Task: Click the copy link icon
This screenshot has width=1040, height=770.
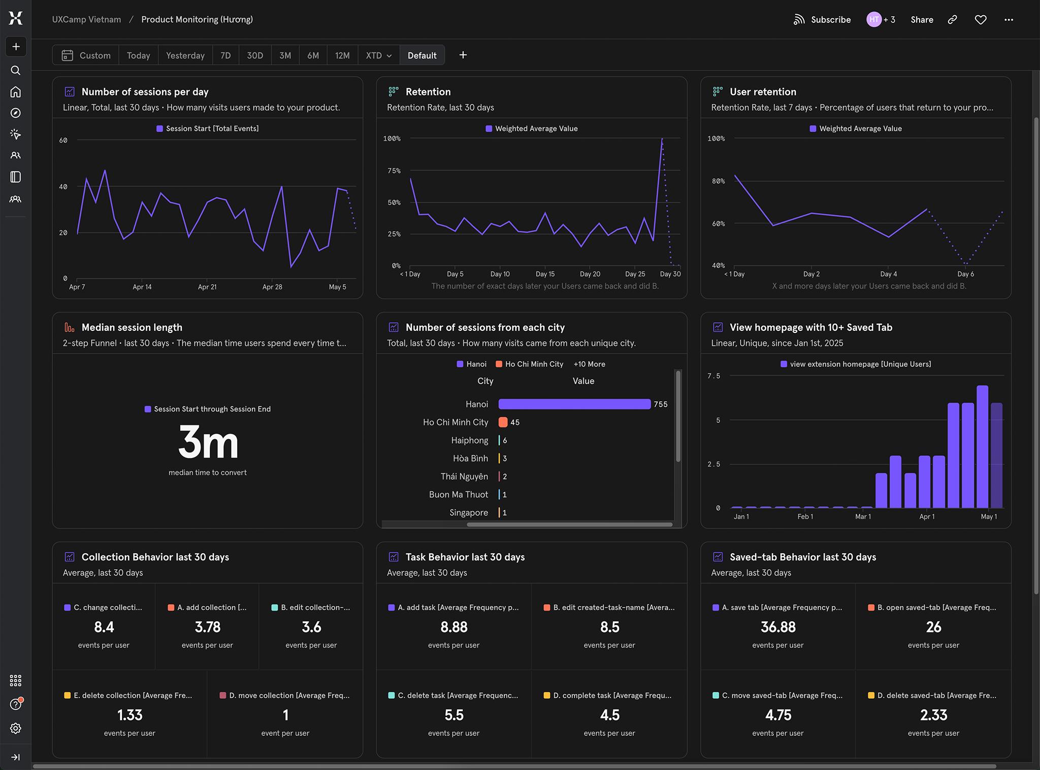Action: (952, 20)
